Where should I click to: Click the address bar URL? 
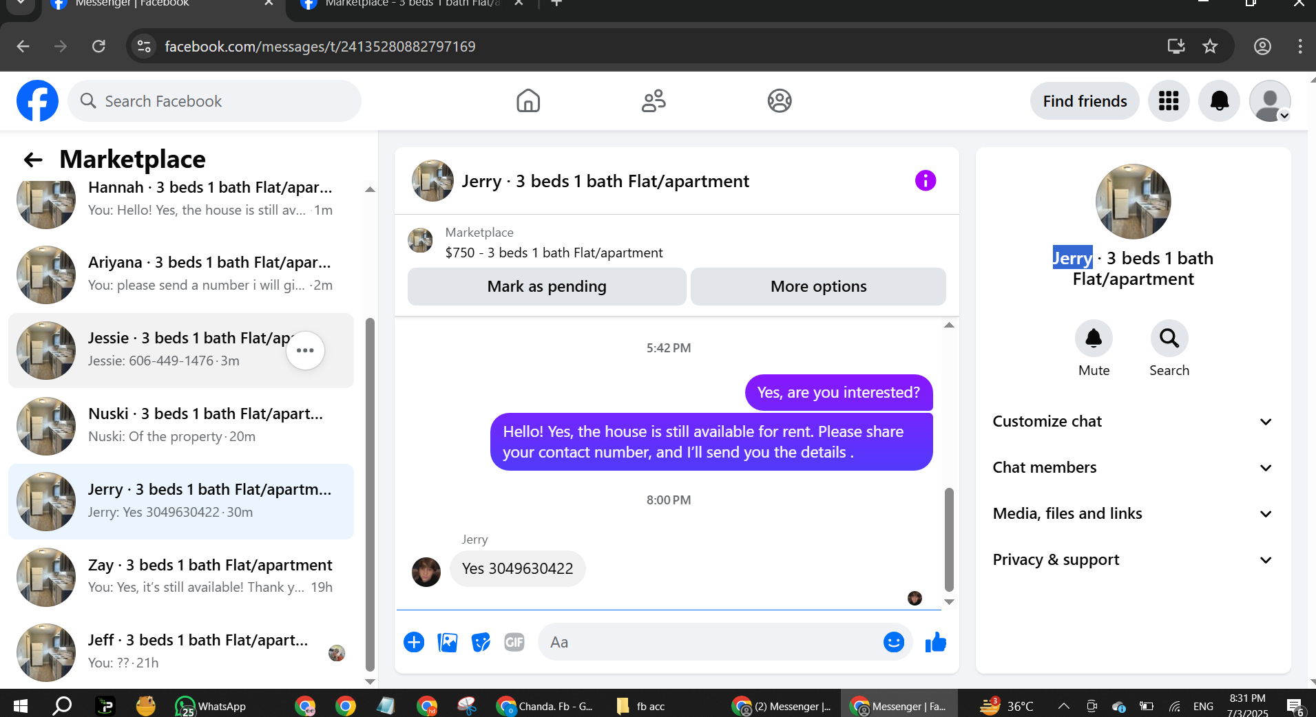[320, 46]
